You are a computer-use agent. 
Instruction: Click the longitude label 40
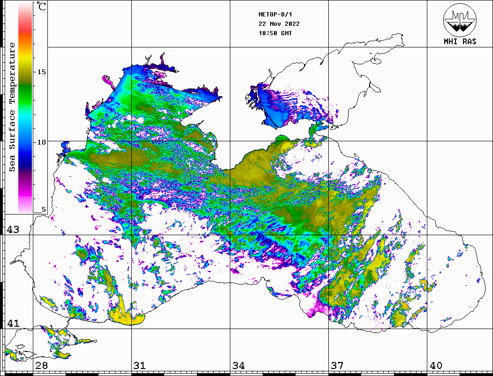436,366
